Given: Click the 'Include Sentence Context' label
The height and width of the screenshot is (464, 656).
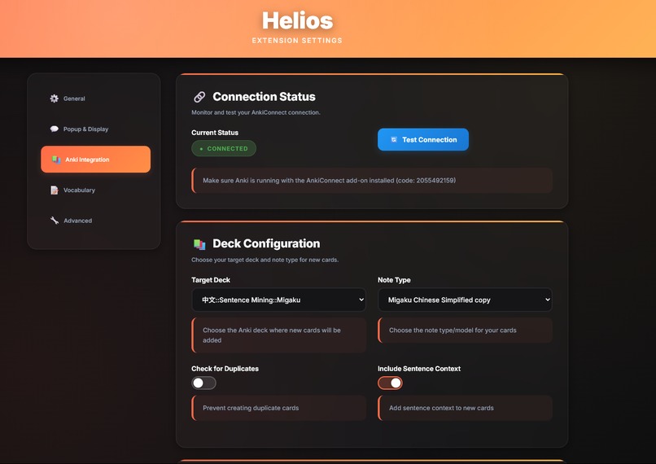Looking at the screenshot, I should tap(419, 369).
